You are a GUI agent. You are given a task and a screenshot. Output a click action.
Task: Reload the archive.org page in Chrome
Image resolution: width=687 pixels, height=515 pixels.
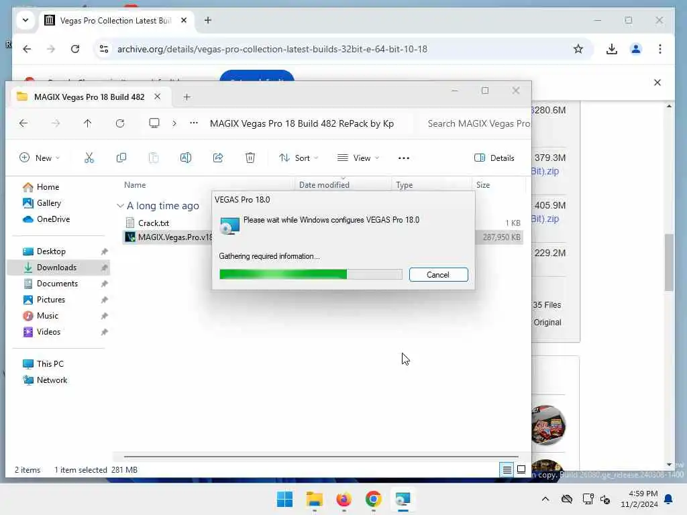point(75,49)
